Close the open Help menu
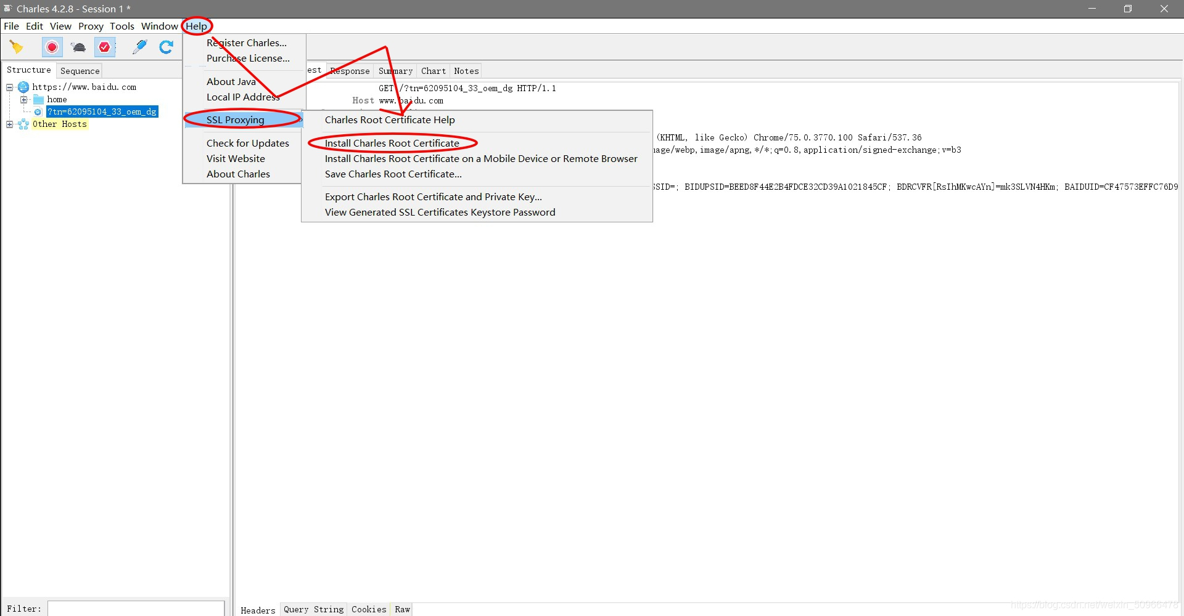Screen dimensions: 1184x616 [197, 26]
